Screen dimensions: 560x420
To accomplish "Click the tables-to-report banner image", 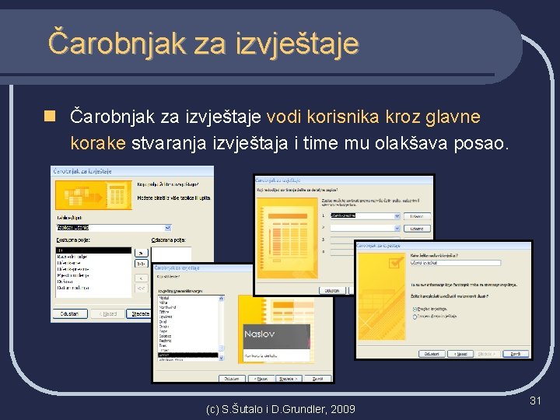I will tap(93, 195).
